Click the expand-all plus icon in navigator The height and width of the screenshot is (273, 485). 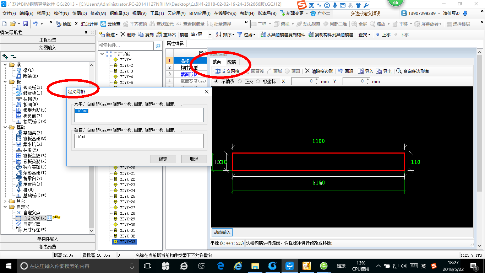[5, 56]
